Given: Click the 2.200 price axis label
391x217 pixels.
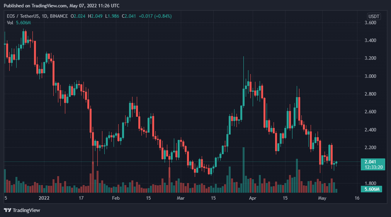Looking at the screenshot, I should [x=370, y=148].
